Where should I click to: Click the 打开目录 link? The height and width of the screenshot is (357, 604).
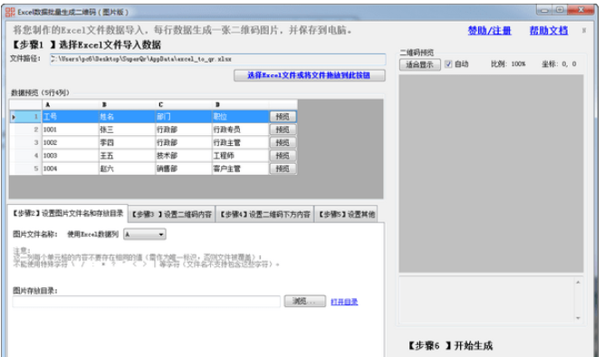click(344, 302)
